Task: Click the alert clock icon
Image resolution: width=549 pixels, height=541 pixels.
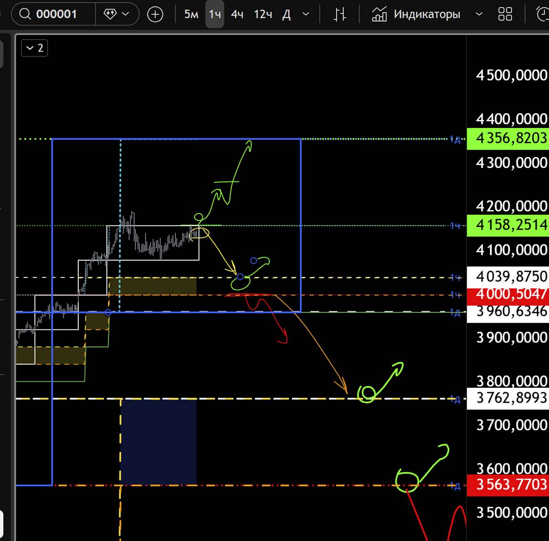Action: (x=542, y=14)
